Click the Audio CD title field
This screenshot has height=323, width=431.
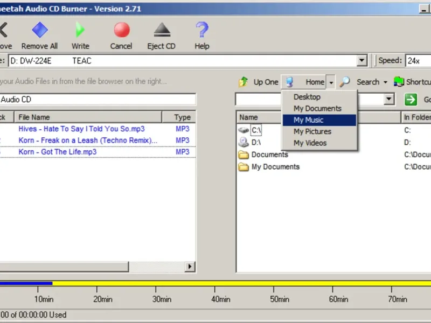98,100
